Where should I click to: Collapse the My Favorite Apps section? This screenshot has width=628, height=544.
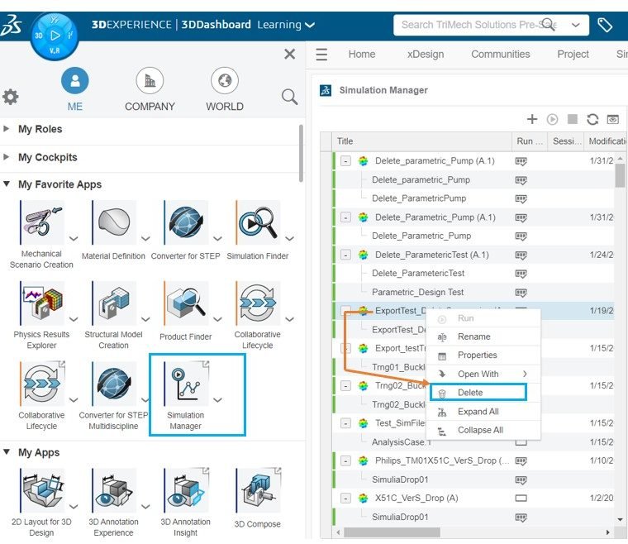(7, 184)
